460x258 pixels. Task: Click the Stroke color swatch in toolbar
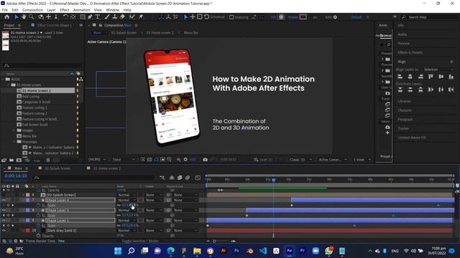[x=303, y=17]
